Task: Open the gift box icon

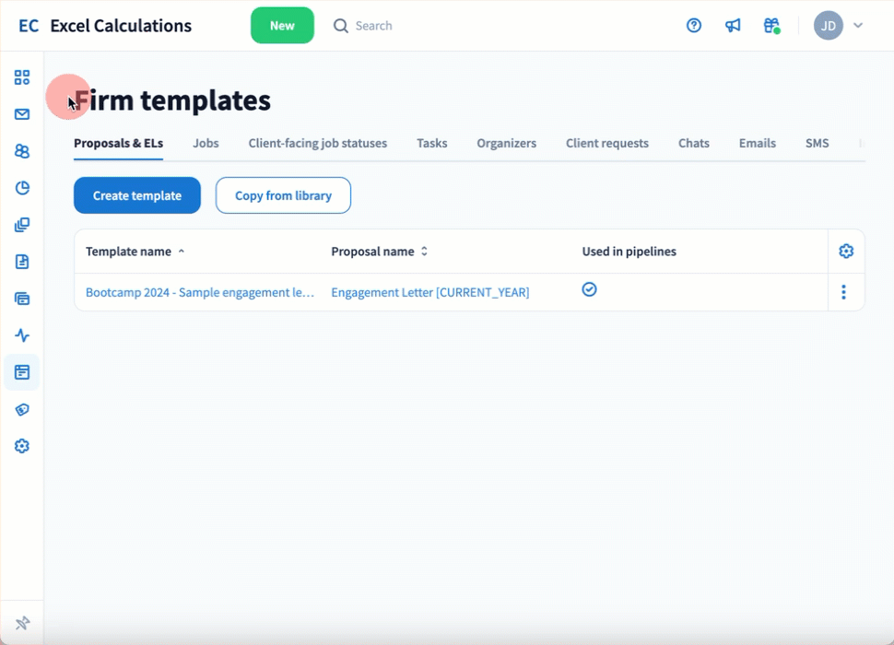Action: click(771, 26)
